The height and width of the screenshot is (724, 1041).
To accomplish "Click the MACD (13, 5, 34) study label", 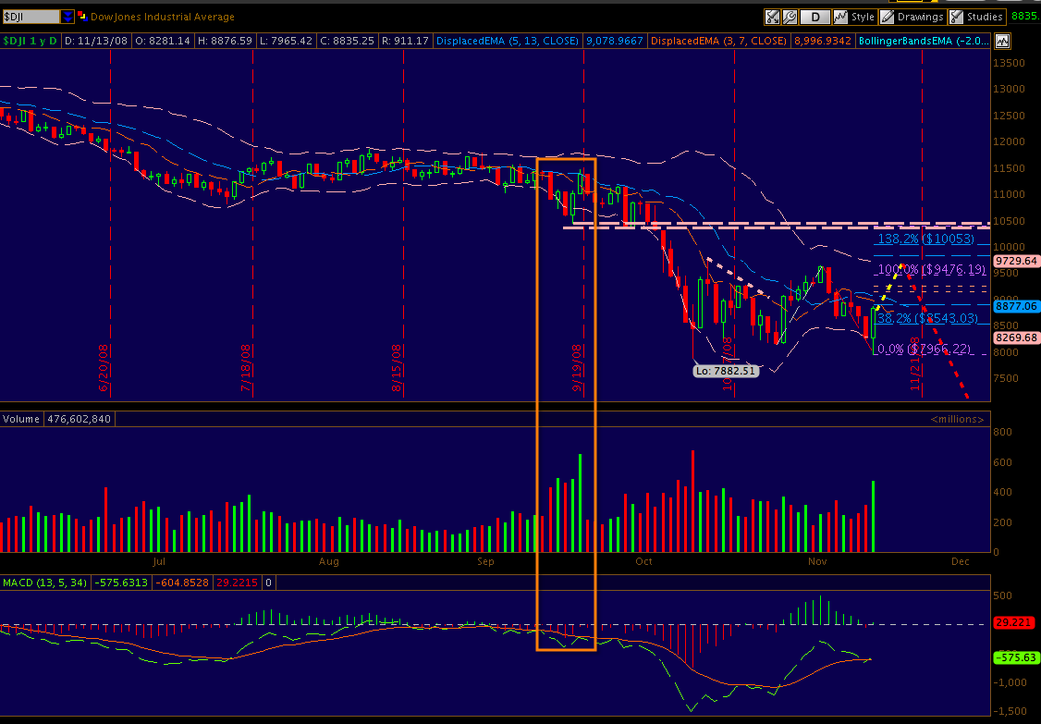I will (x=44, y=583).
